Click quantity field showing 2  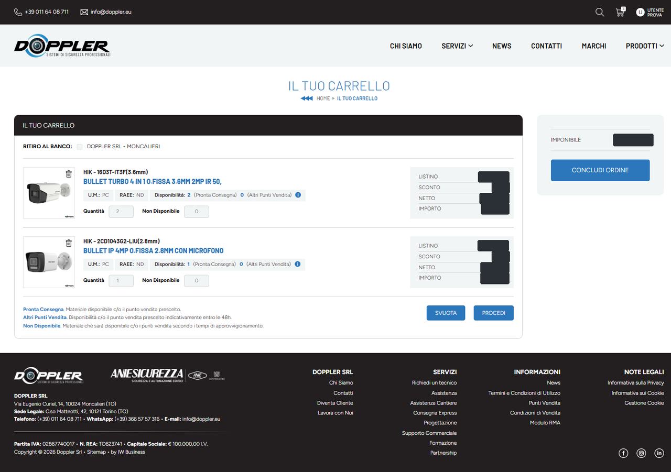point(121,212)
